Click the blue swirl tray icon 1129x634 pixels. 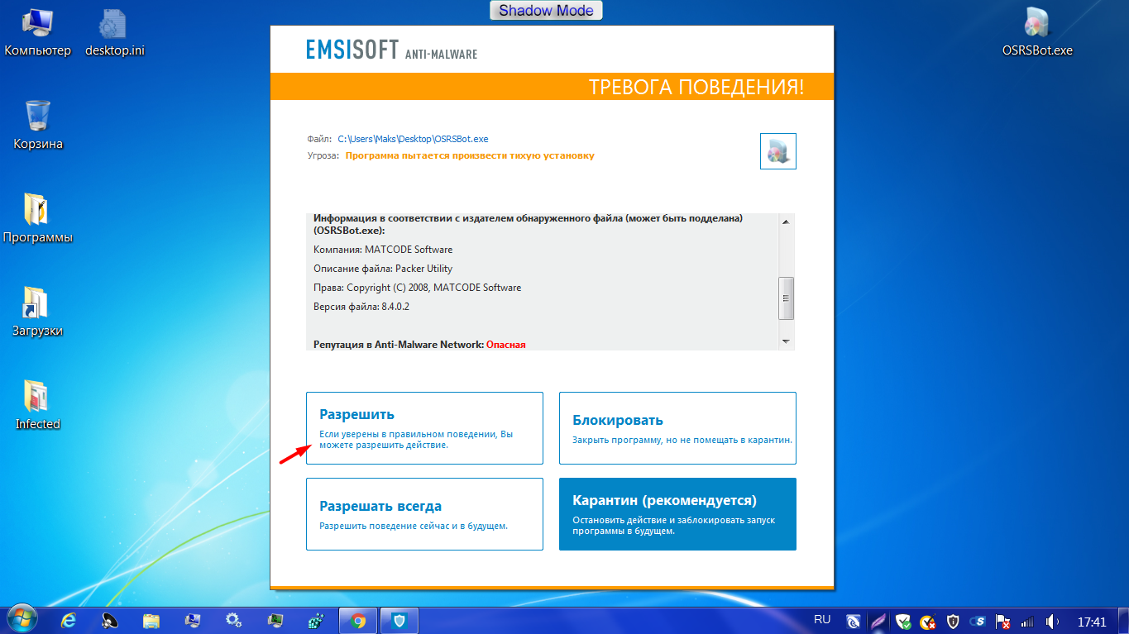[x=854, y=621]
